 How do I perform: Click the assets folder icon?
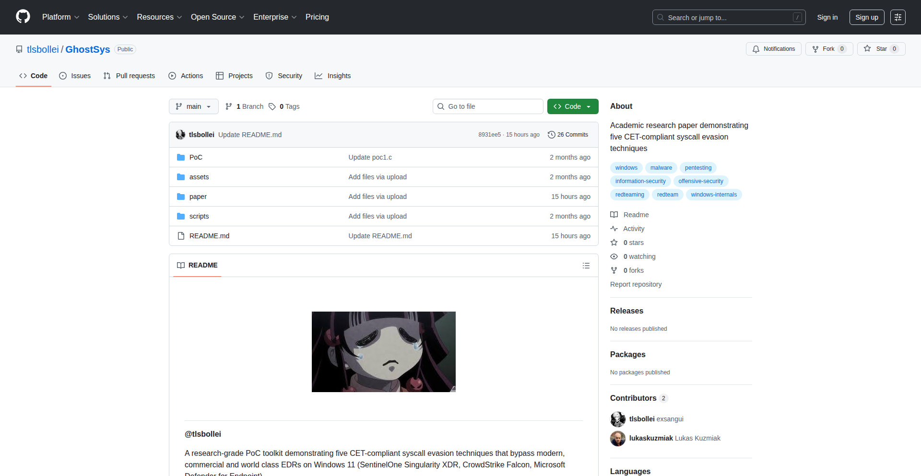pyautogui.click(x=181, y=177)
